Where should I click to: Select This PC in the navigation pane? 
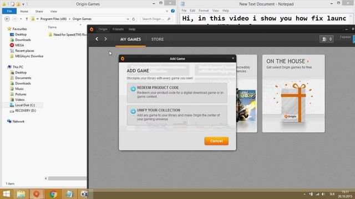(x=18, y=67)
